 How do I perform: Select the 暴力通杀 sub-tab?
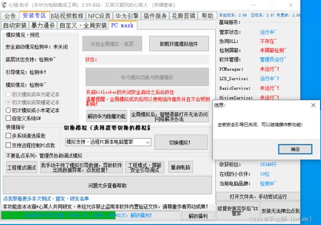43,25
